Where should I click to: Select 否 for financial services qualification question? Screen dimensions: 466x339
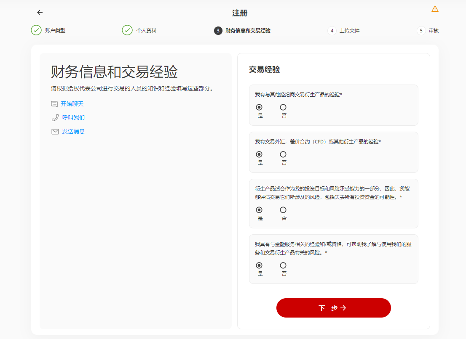coord(283,265)
